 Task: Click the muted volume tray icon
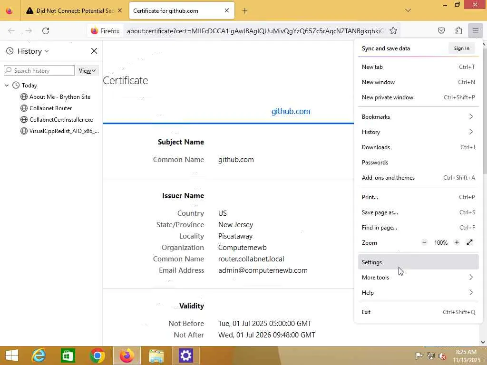(x=442, y=356)
